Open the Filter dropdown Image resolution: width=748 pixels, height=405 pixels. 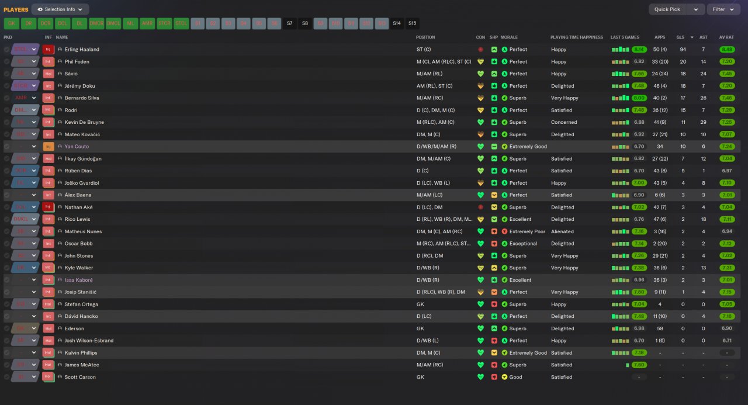(x=723, y=9)
